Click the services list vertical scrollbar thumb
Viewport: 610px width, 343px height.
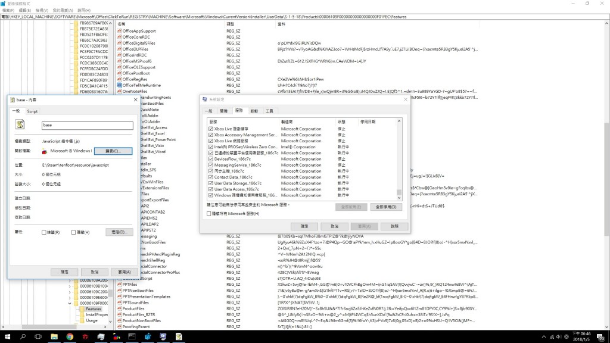click(x=399, y=192)
